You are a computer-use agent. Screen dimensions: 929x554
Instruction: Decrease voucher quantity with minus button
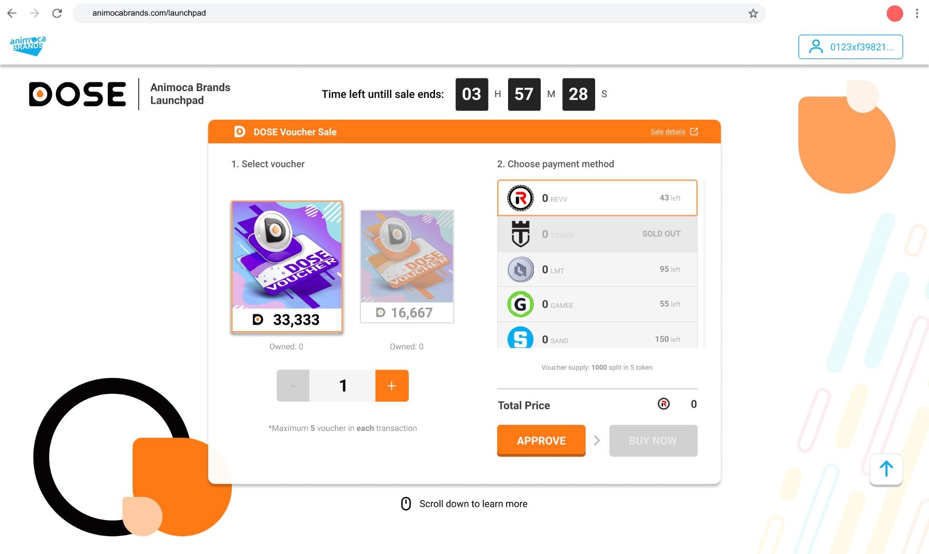[293, 386]
